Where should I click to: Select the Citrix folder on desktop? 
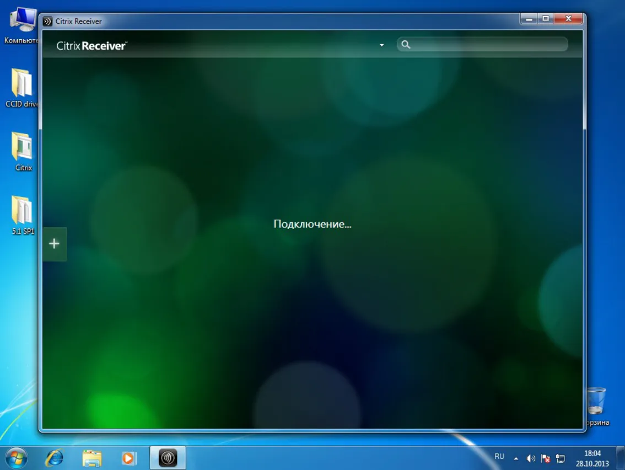click(23, 152)
